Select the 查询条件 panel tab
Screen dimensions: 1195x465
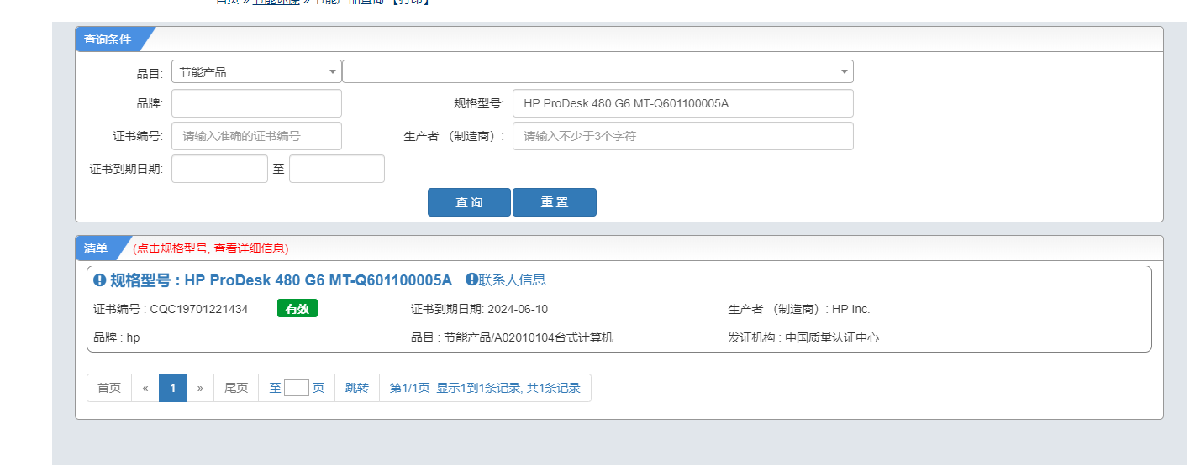(x=108, y=39)
